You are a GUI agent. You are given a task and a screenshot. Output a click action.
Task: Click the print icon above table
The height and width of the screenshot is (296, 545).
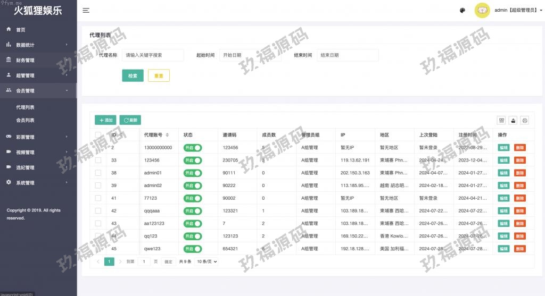[525, 120]
